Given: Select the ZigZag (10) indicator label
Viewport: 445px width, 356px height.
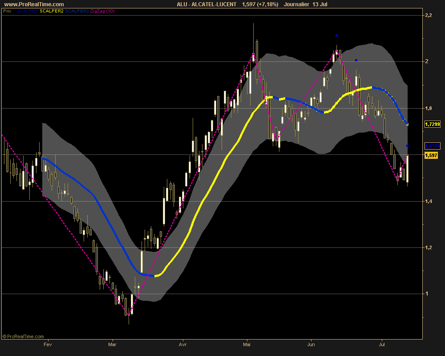Looking at the screenshot, I should coord(102,11).
